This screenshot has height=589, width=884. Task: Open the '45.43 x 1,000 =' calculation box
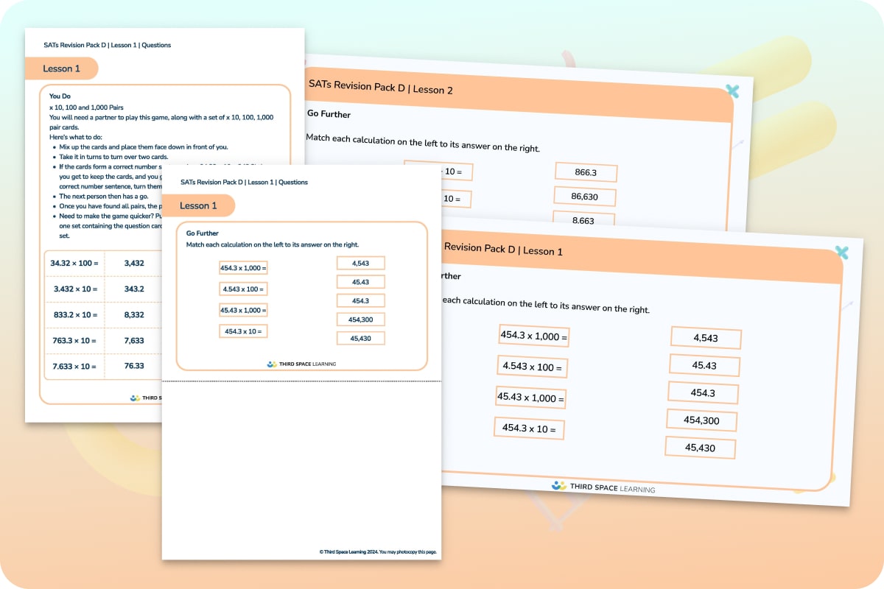pyautogui.click(x=530, y=398)
